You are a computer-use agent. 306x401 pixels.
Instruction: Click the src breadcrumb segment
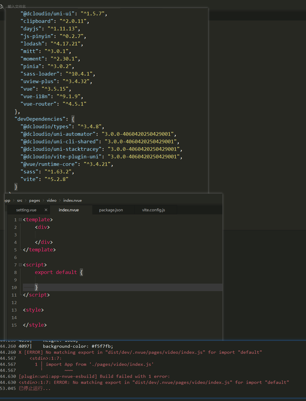[x=20, y=200]
